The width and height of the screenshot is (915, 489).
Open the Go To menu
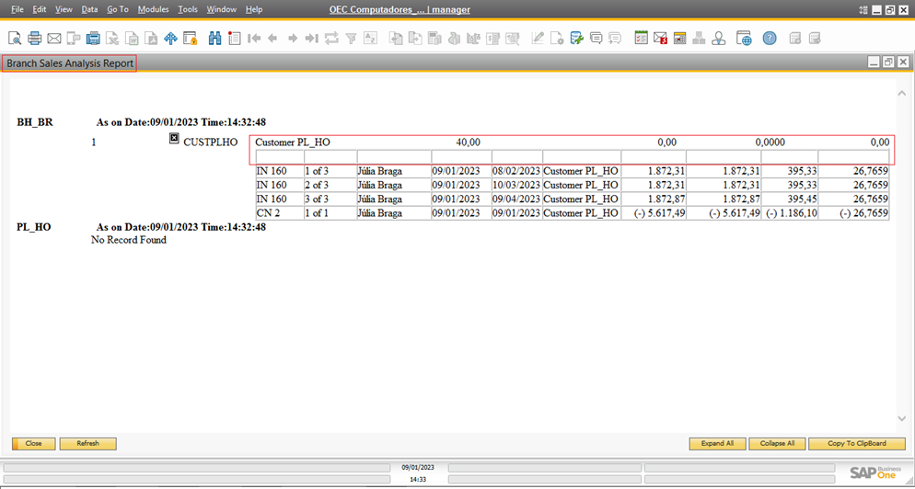117,9
